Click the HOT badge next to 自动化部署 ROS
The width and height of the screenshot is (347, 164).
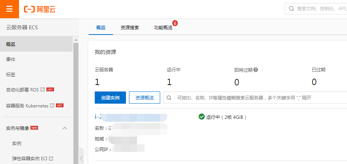coord(50,89)
